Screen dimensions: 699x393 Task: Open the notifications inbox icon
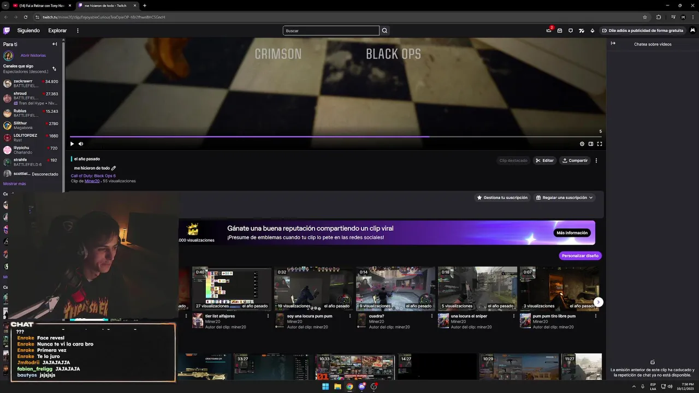[560, 31]
